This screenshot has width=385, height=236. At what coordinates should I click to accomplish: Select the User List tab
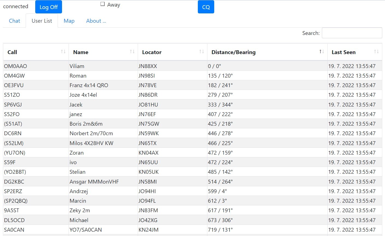click(42, 21)
